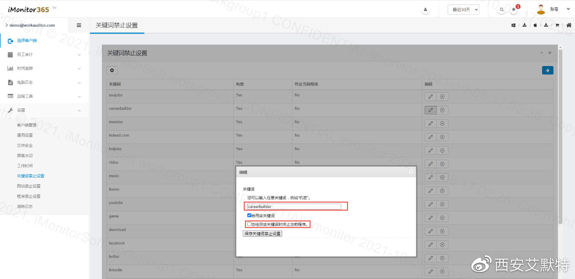575x279 pixels.
Task: Click the 保存关键词禁止设置 button
Action: tap(262, 233)
